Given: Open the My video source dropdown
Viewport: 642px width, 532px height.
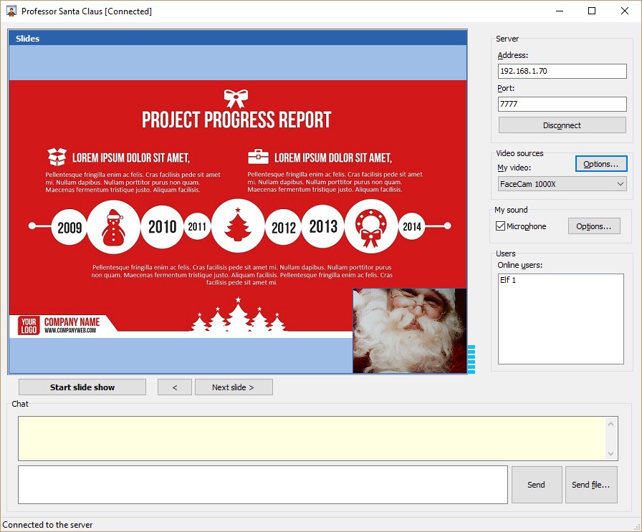Looking at the screenshot, I should (x=562, y=184).
